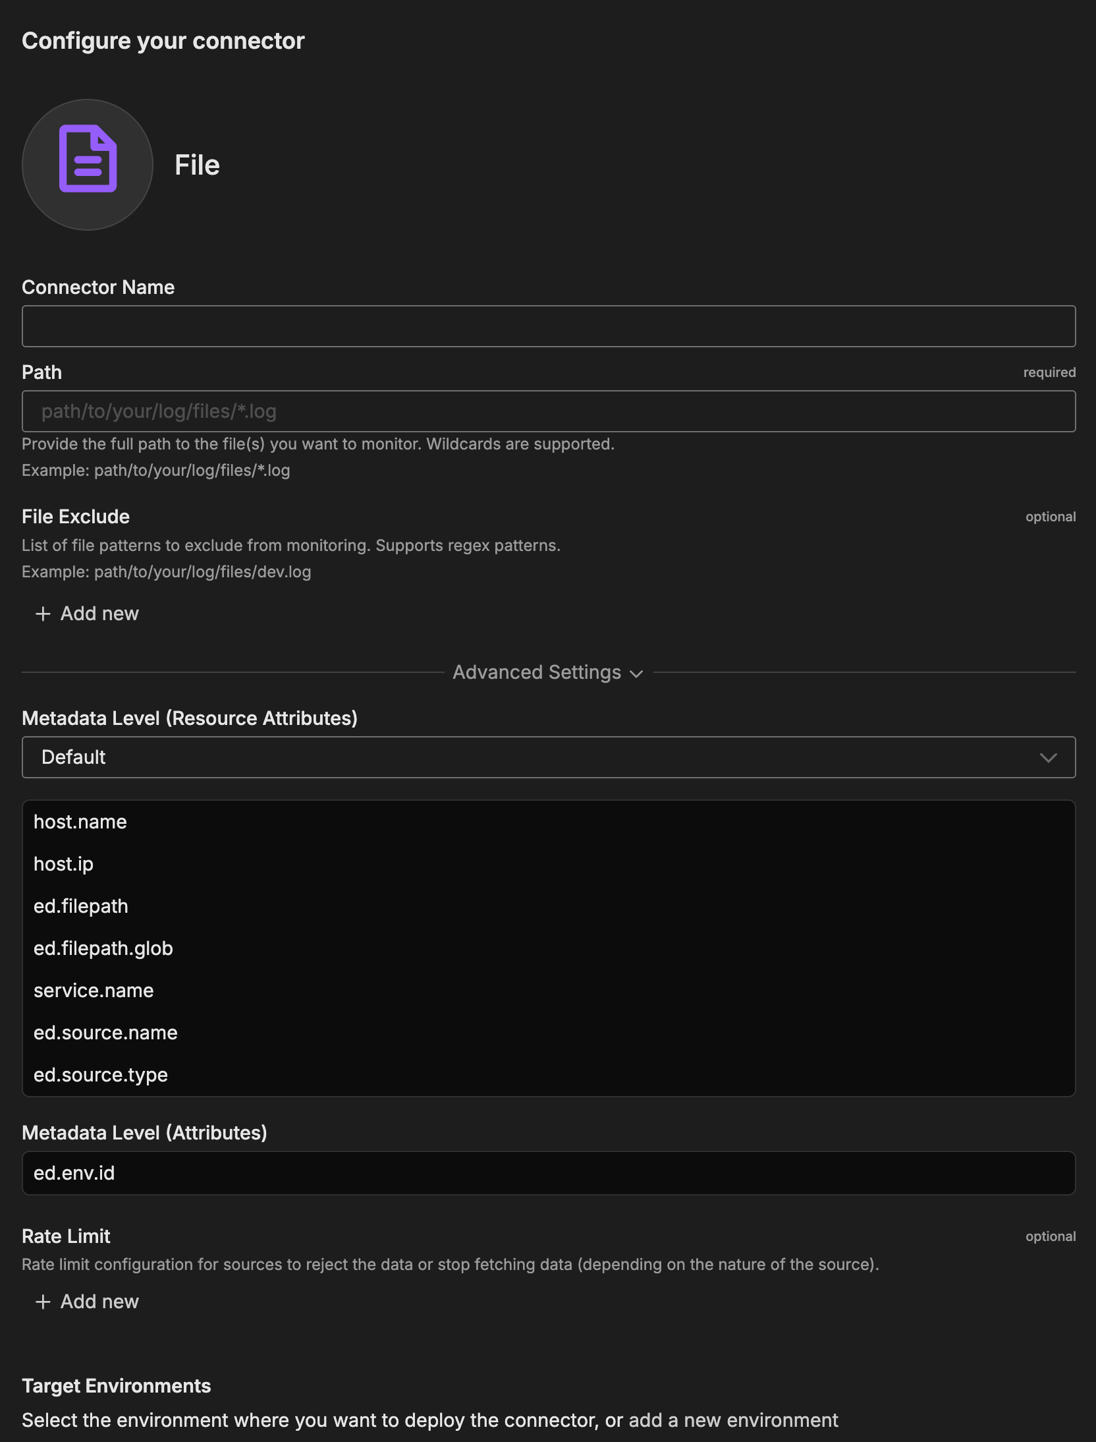This screenshot has width=1096, height=1442.
Task: Expand the Advanced Settings section
Action: (x=547, y=672)
